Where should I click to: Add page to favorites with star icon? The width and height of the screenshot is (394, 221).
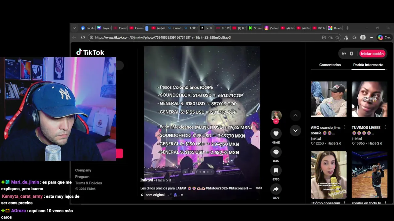[337, 37]
